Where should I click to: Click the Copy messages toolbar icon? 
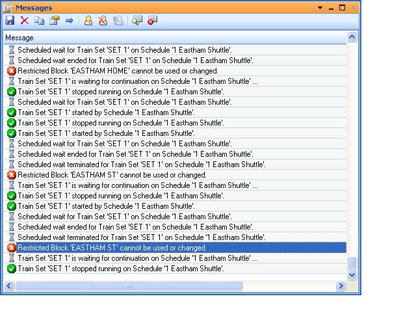pyautogui.click(x=39, y=21)
